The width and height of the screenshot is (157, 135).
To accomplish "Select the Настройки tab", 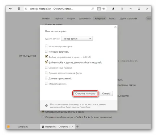I will coord(99,18).
